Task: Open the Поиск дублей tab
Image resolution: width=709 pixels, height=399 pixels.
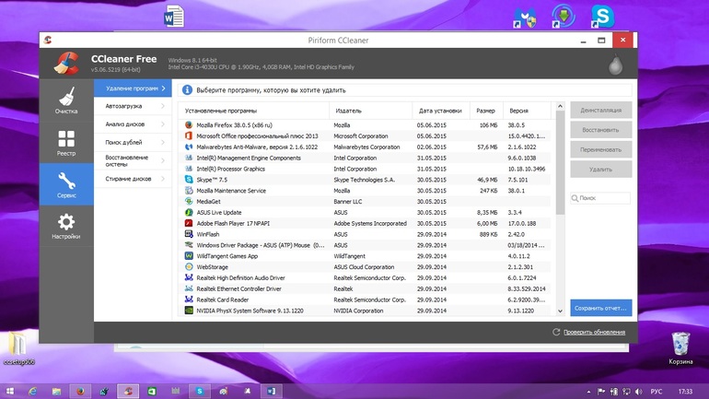Action: click(133, 142)
